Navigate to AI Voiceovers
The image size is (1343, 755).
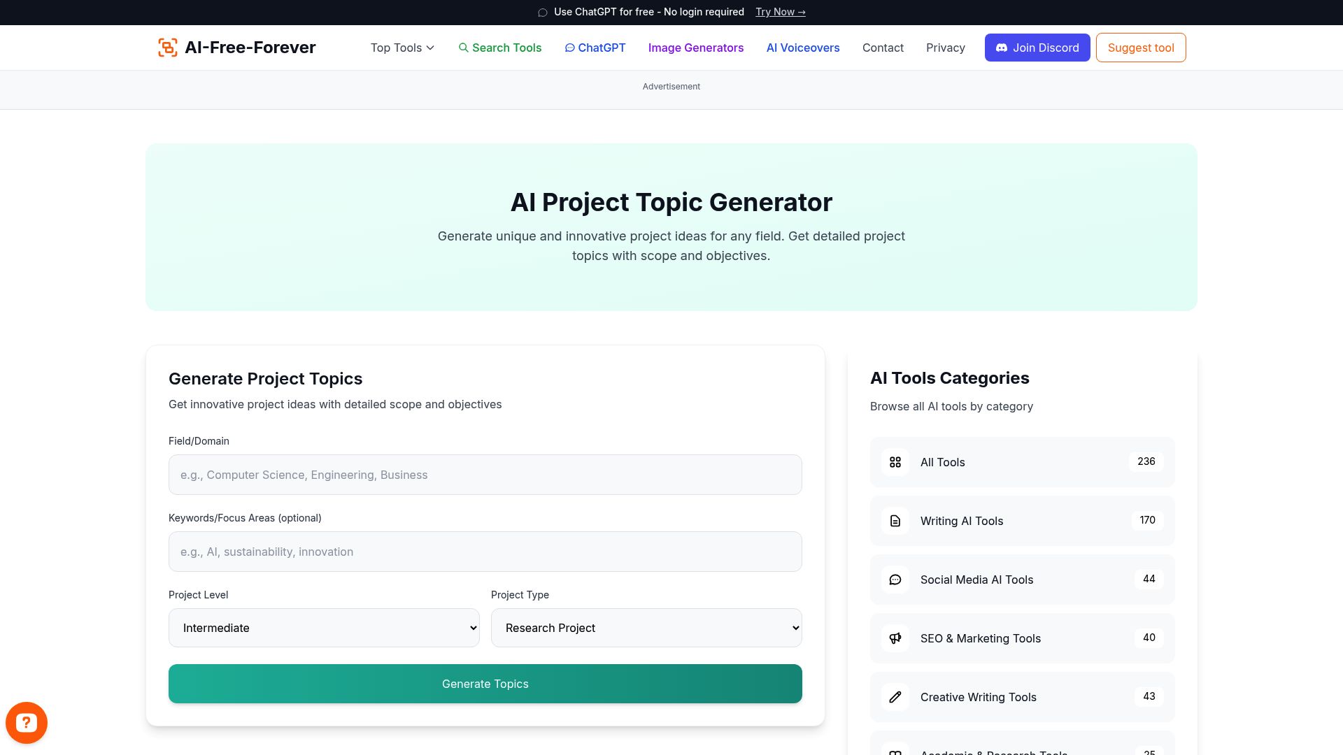click(802, 48)
